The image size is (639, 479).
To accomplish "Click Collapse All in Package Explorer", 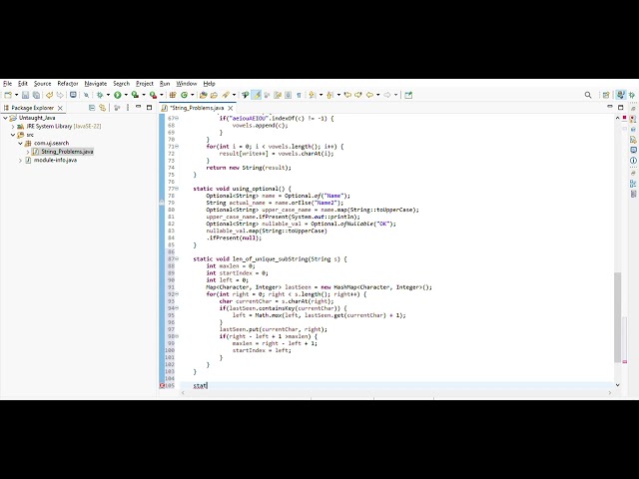I will click(92, 108).
